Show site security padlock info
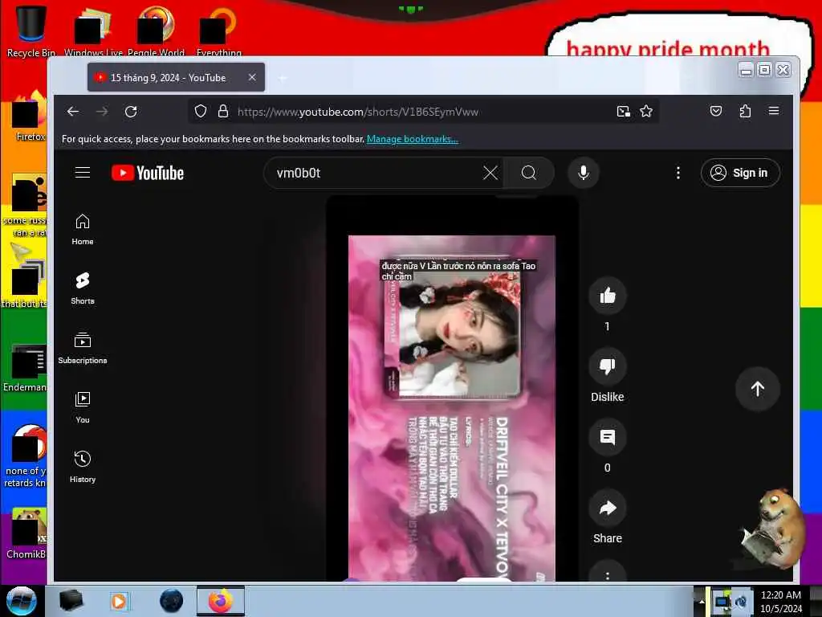Viewport: 822px width, 617px height. coord(223,111)
